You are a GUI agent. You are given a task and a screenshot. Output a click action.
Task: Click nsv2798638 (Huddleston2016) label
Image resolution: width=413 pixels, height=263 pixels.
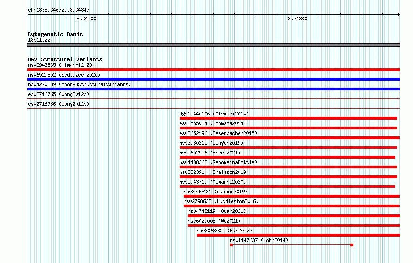[x=221, y=201]
